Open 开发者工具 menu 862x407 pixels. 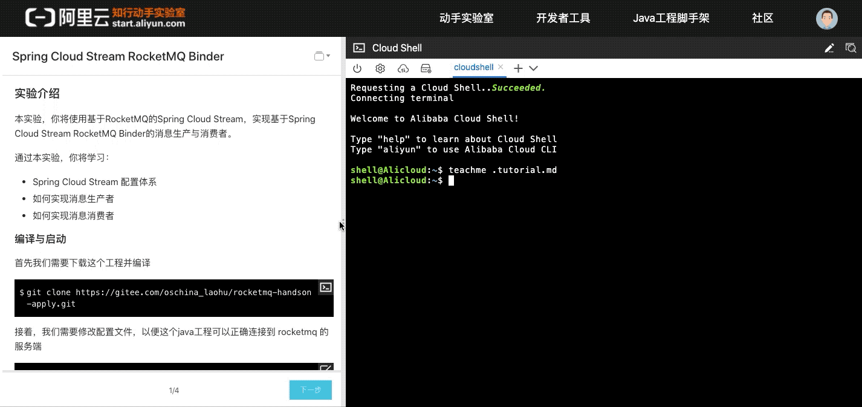point(563,18)
